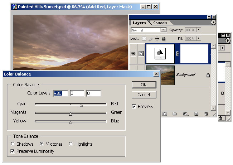Close the Color Balance dialog

click(x=156, y=74)
